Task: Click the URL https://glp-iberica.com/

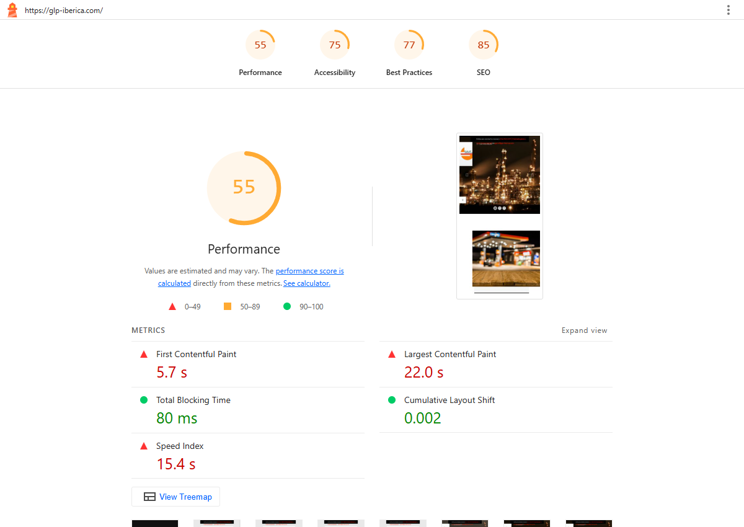Action: (64, 11)
